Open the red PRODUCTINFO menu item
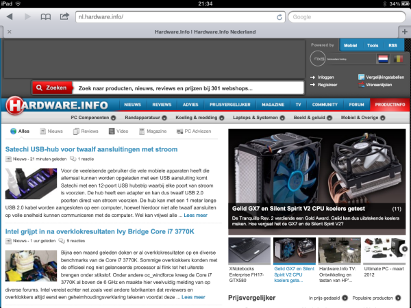The image size is (411, 308). (390, 105)
